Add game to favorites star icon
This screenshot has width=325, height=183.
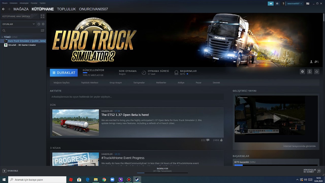pyautogui.click(x=317, y=72)
